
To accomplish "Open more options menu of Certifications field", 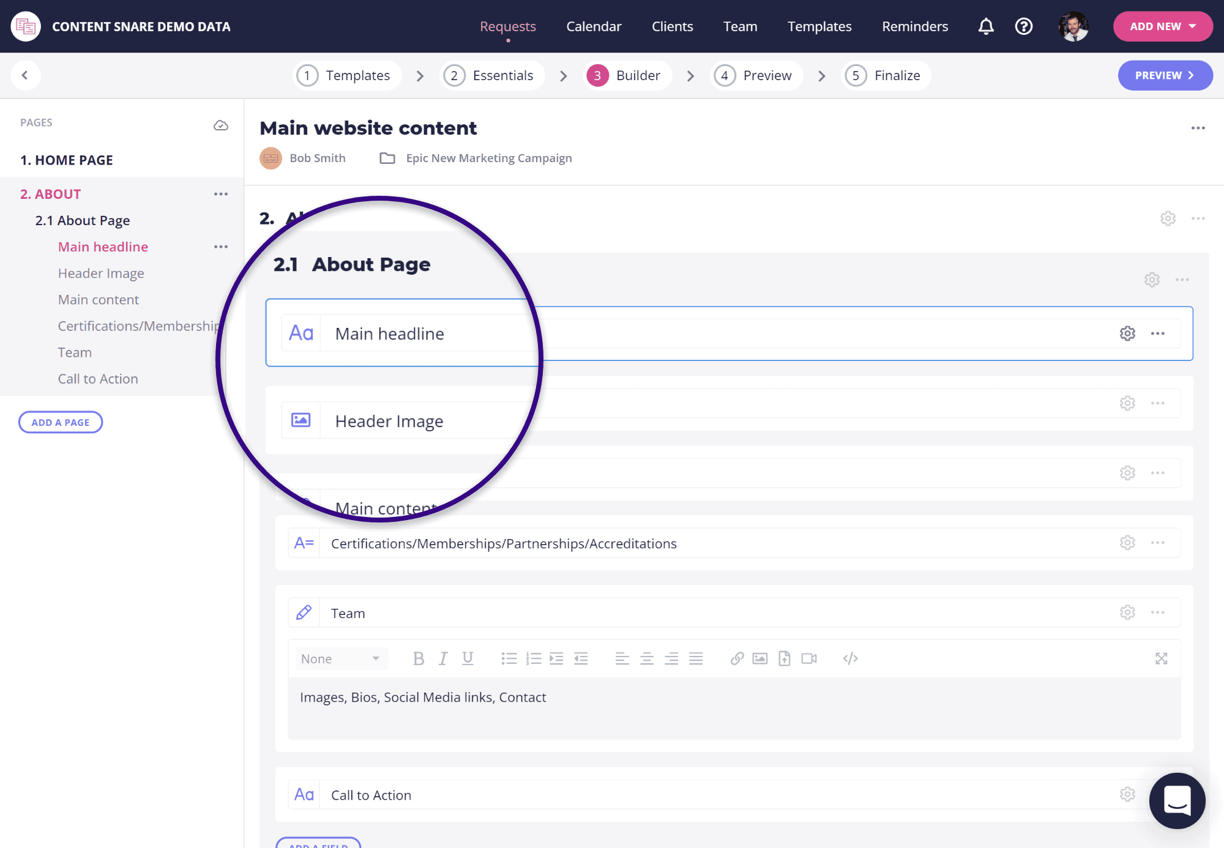I will (1157, 543).
